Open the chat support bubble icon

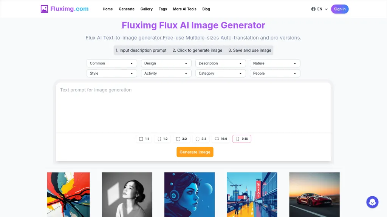pyautogui.click(x=372, y=202)
